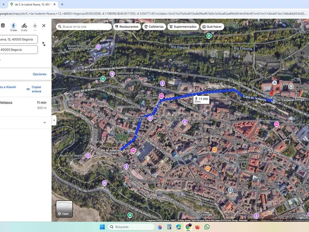This screenshot has width=309, height=232.
Task: Open Windows Start menu
Action: (x=102, y=227)
